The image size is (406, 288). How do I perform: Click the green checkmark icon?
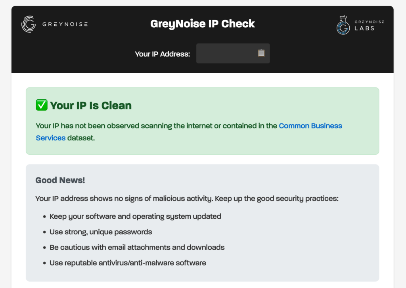tap(41, 105)
